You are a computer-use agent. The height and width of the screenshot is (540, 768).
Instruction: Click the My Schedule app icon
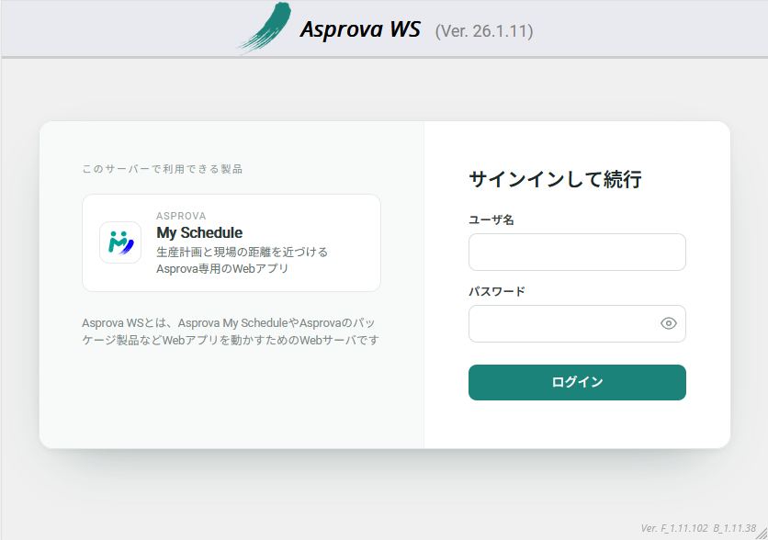coord(120,242)
